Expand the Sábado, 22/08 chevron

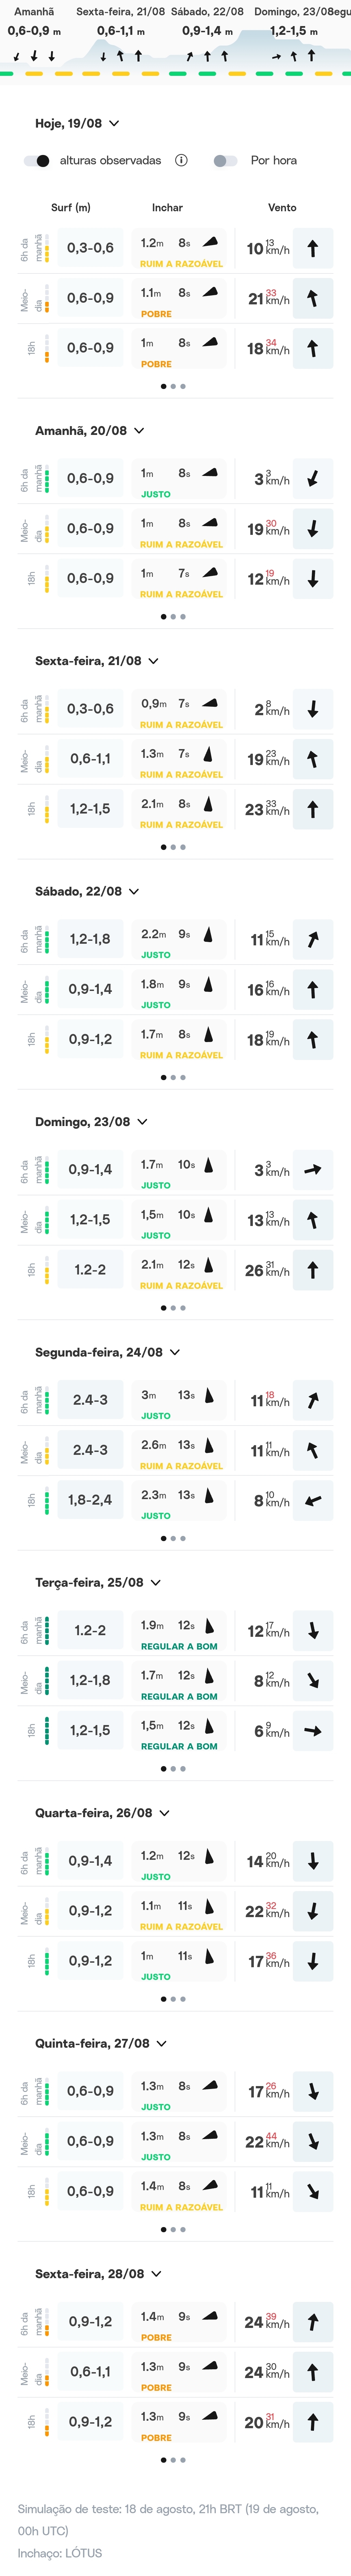click(134, 891)
